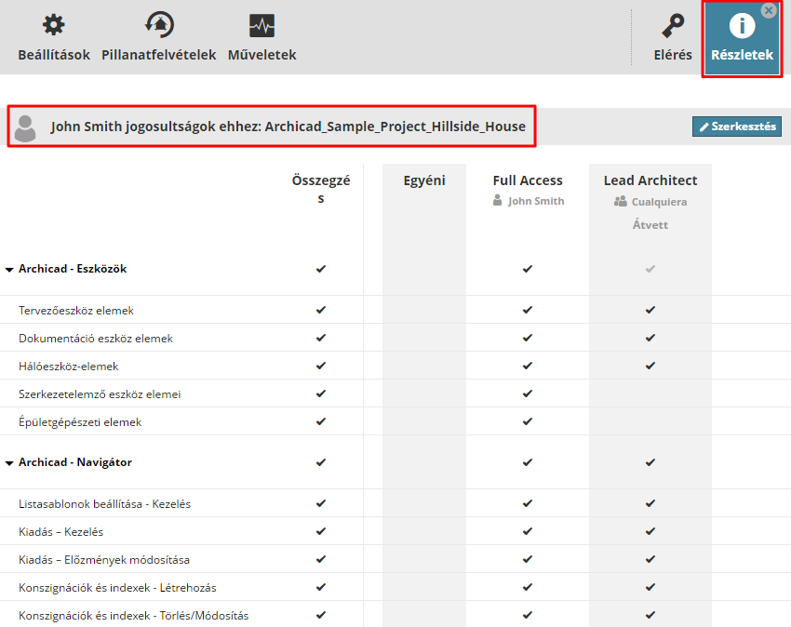Click the Lead Architect column header
Viewport: 791px width, 627px height.
650,180
